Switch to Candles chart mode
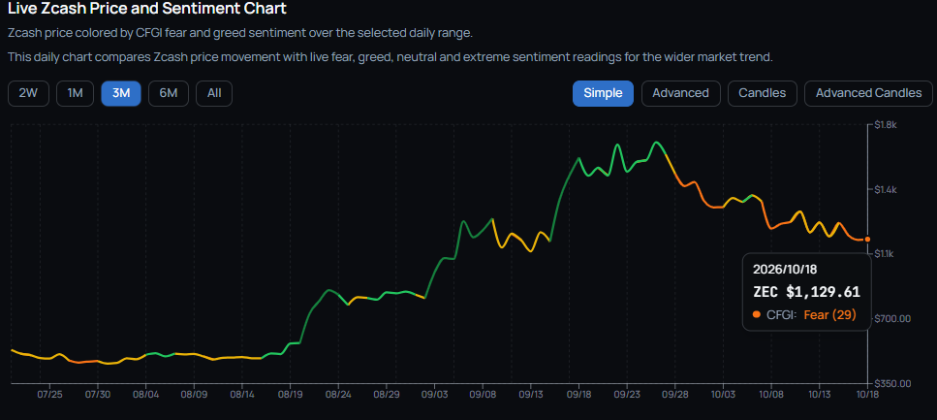The image size is (937, 420). pos(762,93)
